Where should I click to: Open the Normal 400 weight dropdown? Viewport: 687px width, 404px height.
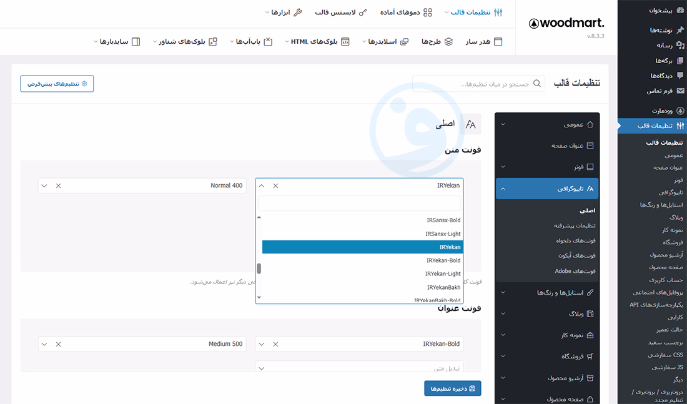pos(44,186)
